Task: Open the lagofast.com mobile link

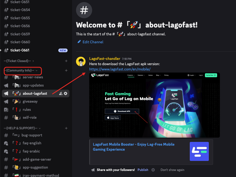Action: tap(120, 69)
